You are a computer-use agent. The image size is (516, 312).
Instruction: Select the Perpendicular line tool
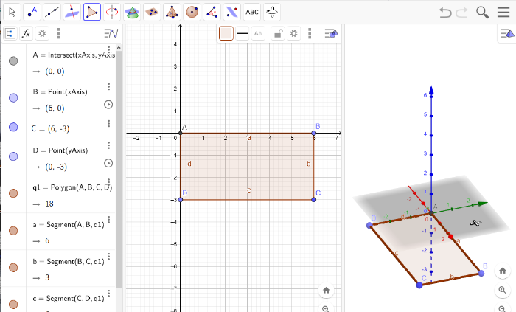(72, 13)
